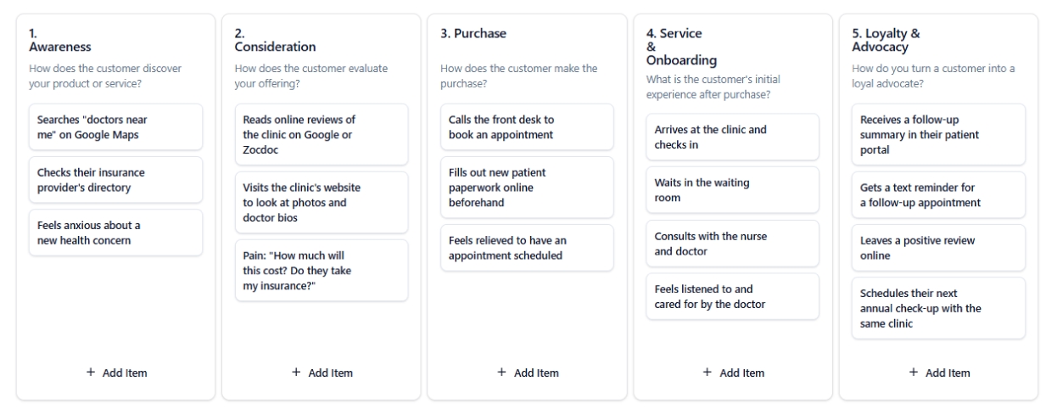The width and height of the screenshot is (1057, 415).
Task: Click the plus icon in Awareness column
Action: click(x=91, y=373)
